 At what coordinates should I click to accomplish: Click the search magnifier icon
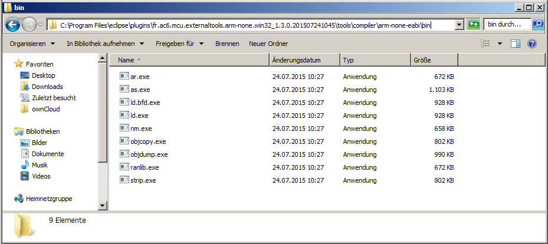537,24
